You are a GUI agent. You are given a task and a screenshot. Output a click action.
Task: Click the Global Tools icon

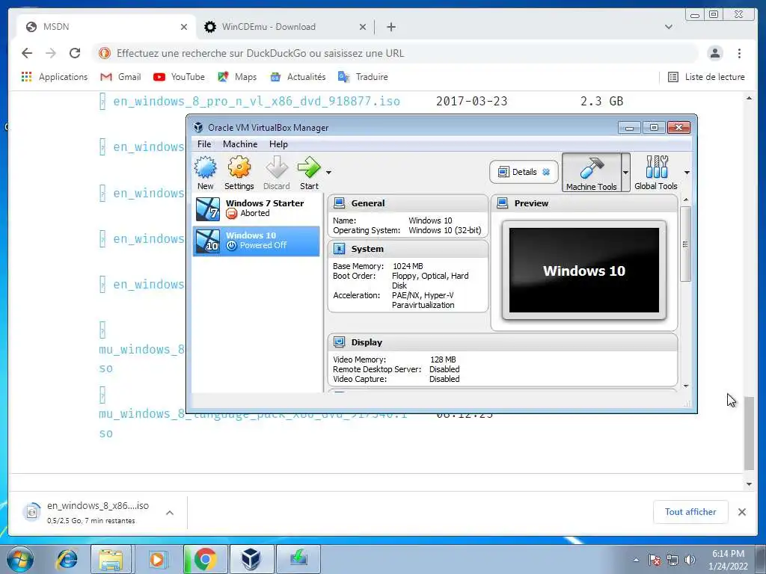point(655,173)
